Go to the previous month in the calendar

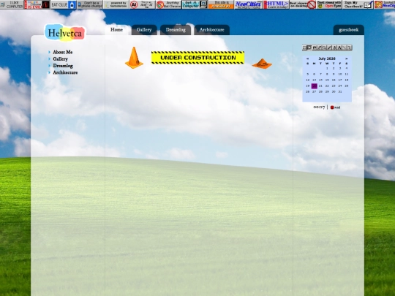tap(307, 58)
